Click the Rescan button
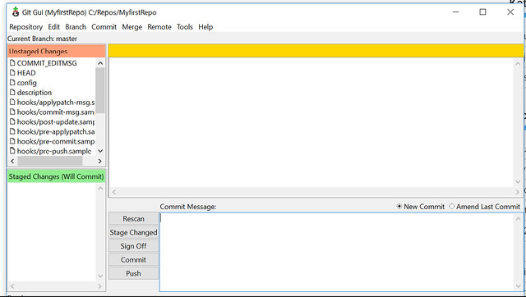 tap(133, 219)
